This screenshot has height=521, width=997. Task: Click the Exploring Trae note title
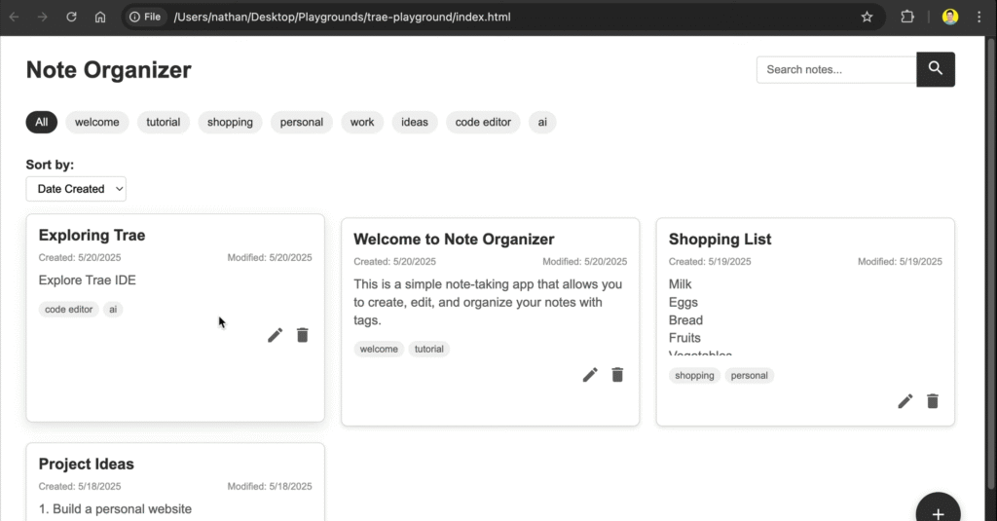[92, 236]
